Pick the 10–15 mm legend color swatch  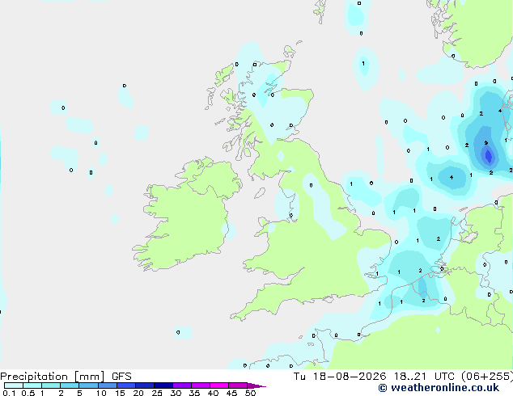tap(108, 385)
